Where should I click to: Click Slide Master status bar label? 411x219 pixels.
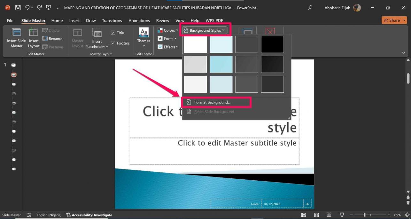coord(12,215)
